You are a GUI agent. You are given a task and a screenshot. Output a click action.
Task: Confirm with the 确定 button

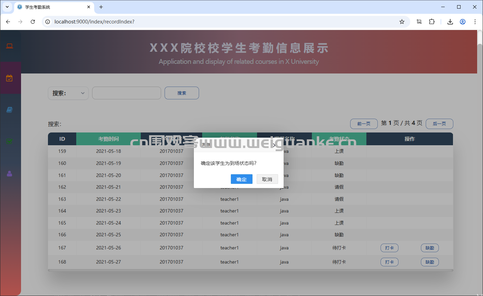[241, 179]
